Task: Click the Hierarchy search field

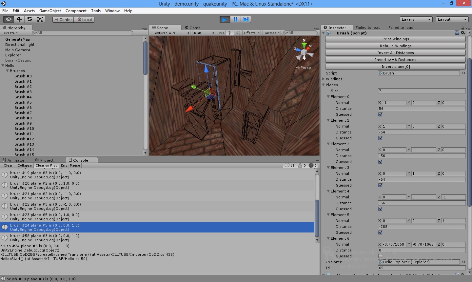Action: pyautogui.click(x=83, y=33)
